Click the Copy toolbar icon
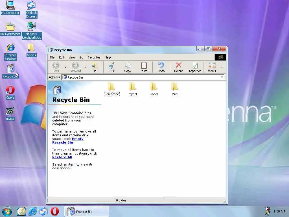The width and height of the screenshot is (289, 217). [128, 67]
